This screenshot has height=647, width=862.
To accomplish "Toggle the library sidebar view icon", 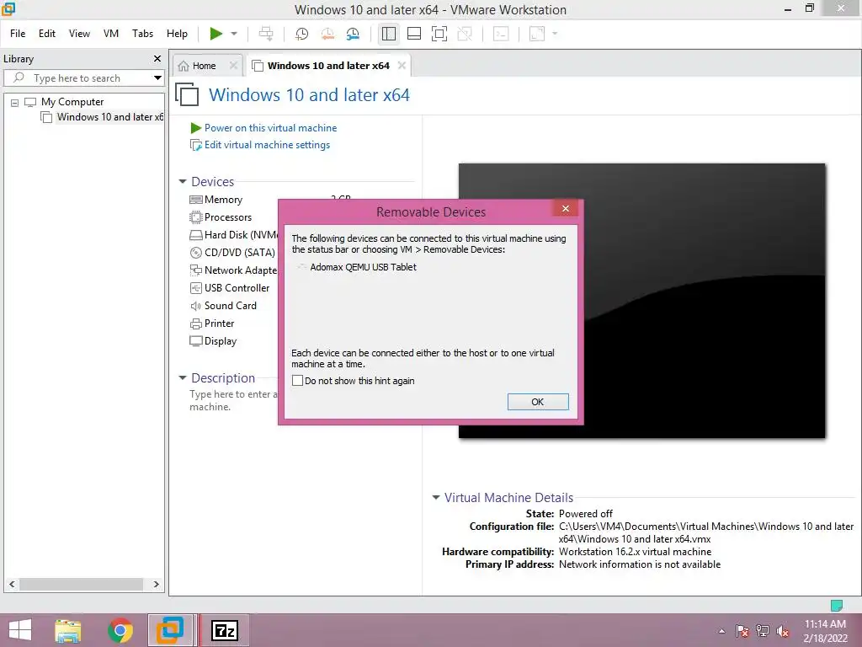I will coord(389,34).
